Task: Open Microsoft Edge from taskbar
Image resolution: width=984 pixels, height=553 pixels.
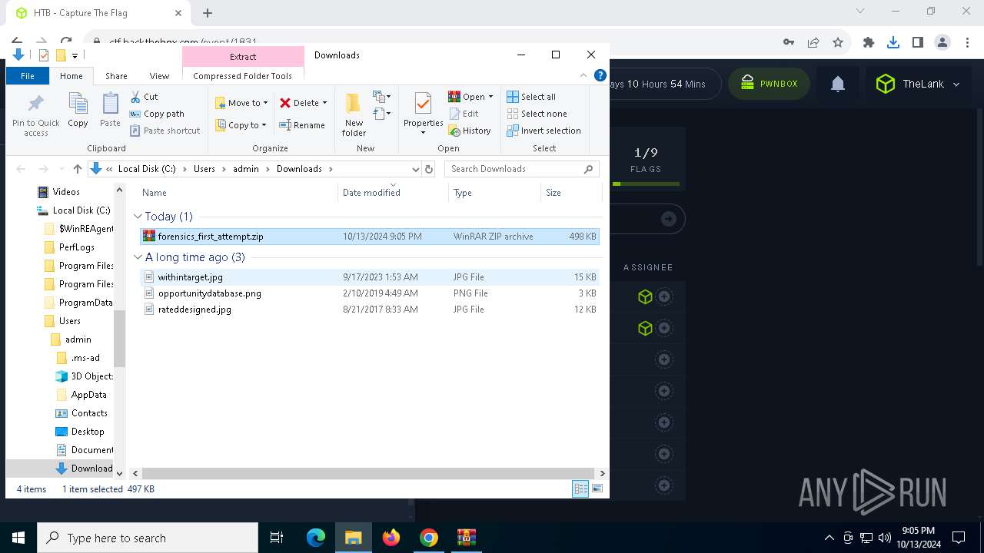Action: click(x=316, y=538)
